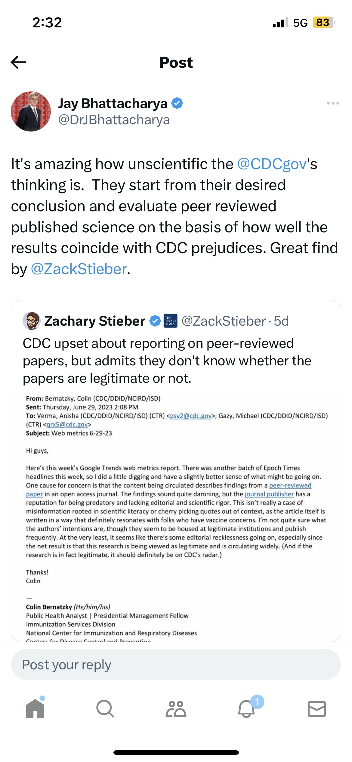
Task: Tap Zachary Stieber's name in quoted post
Action: (x=94, y=321)
